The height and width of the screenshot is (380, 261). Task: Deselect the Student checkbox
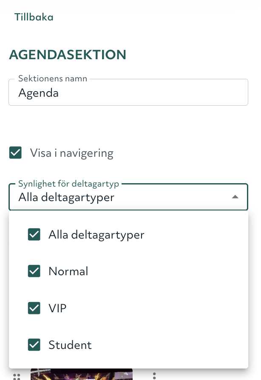click(x=34, y=345)
